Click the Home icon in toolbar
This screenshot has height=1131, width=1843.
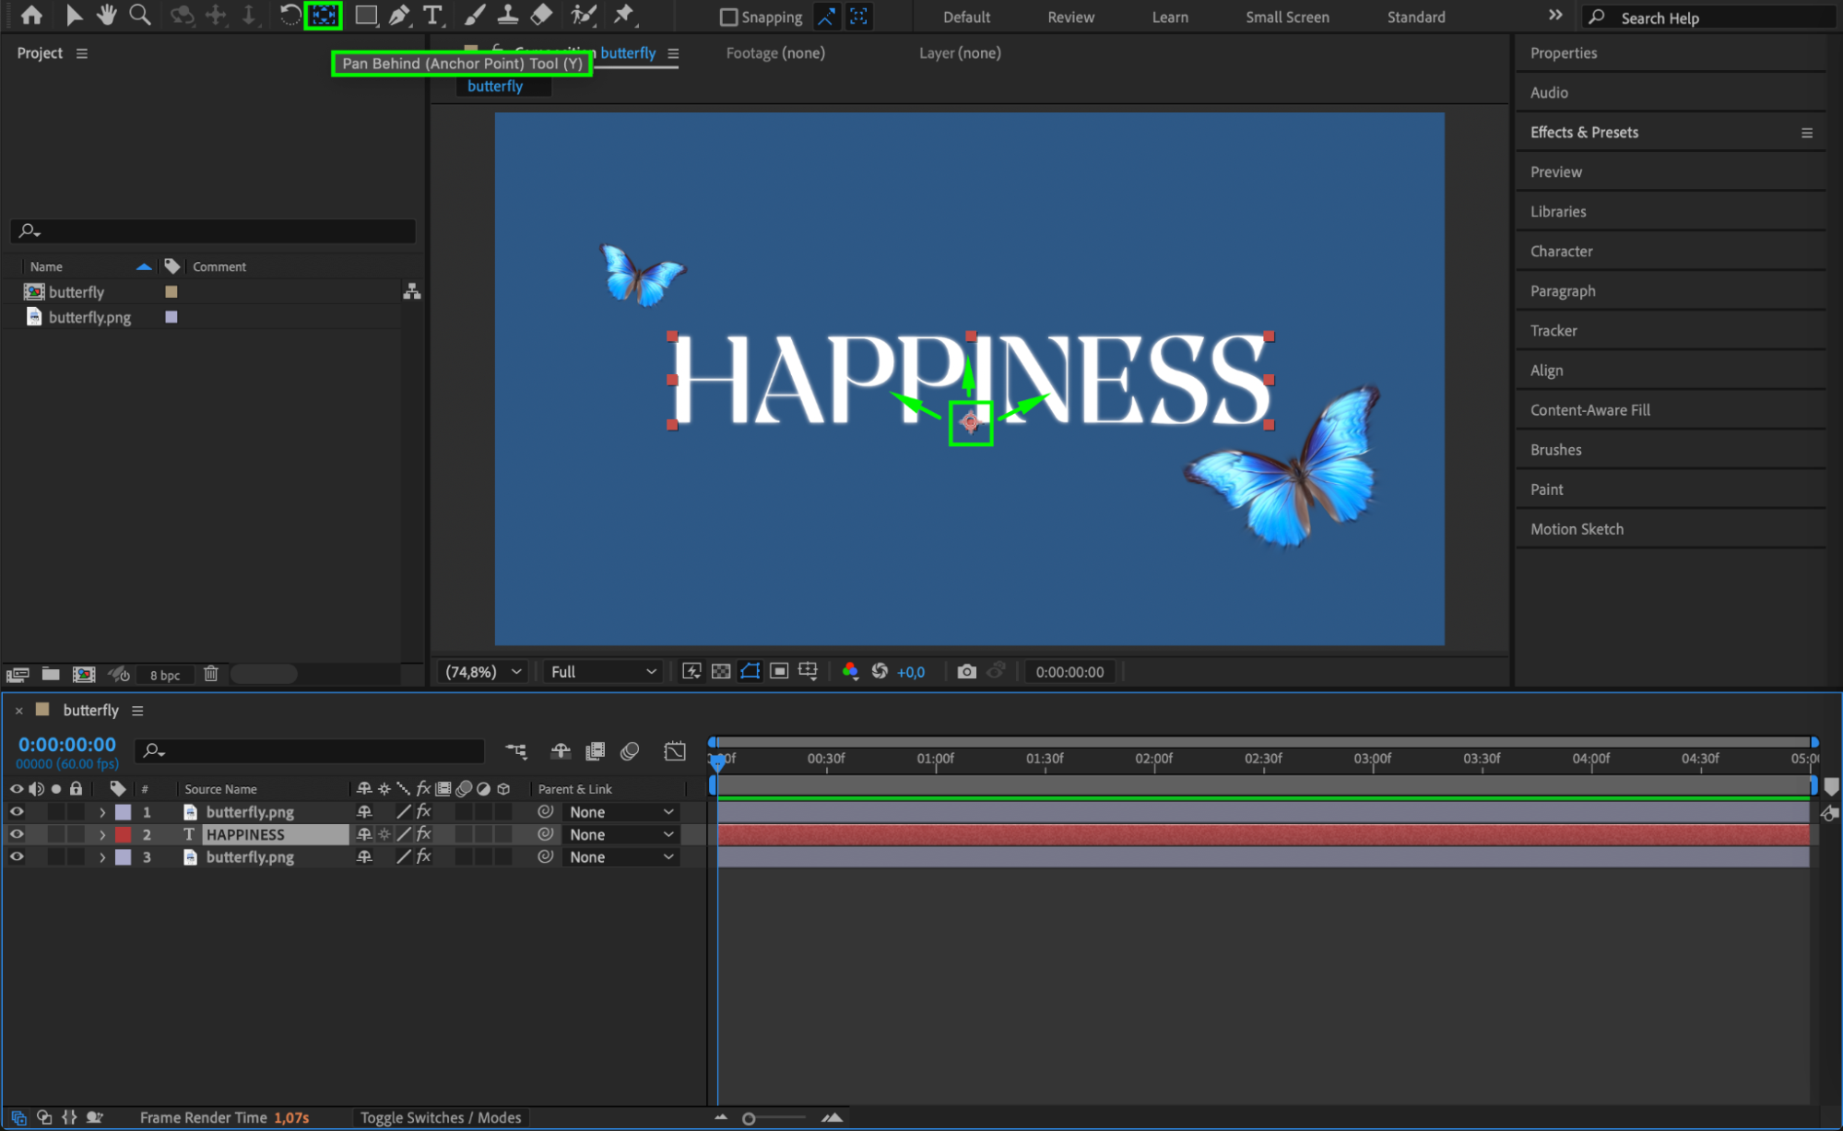(31, 16)
